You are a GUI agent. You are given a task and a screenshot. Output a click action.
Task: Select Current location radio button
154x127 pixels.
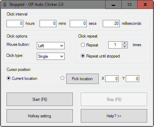pos(9,78)
